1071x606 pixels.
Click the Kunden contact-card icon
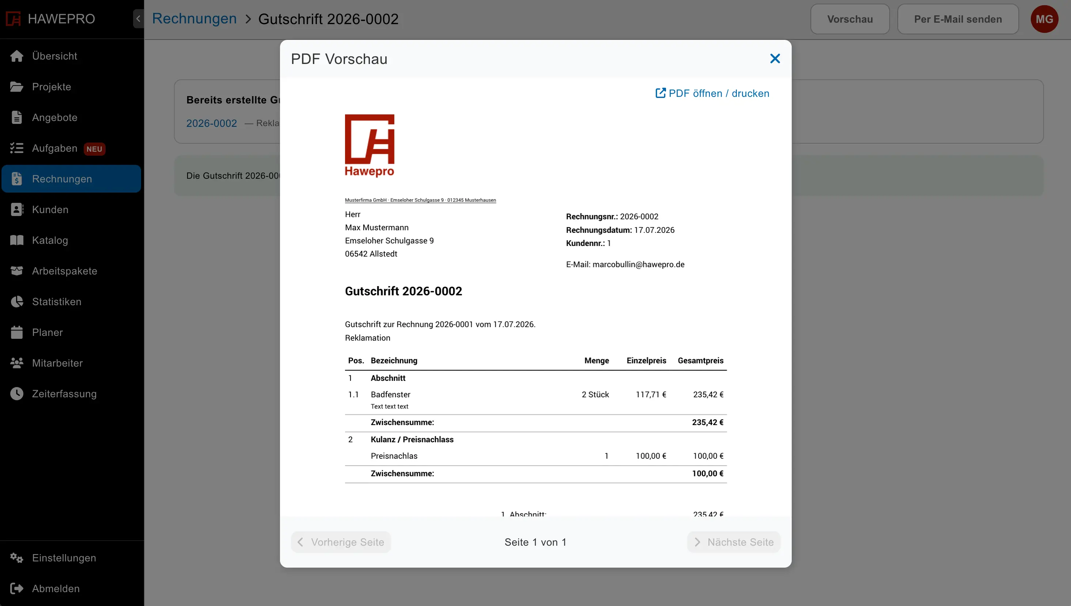(17, 209)
